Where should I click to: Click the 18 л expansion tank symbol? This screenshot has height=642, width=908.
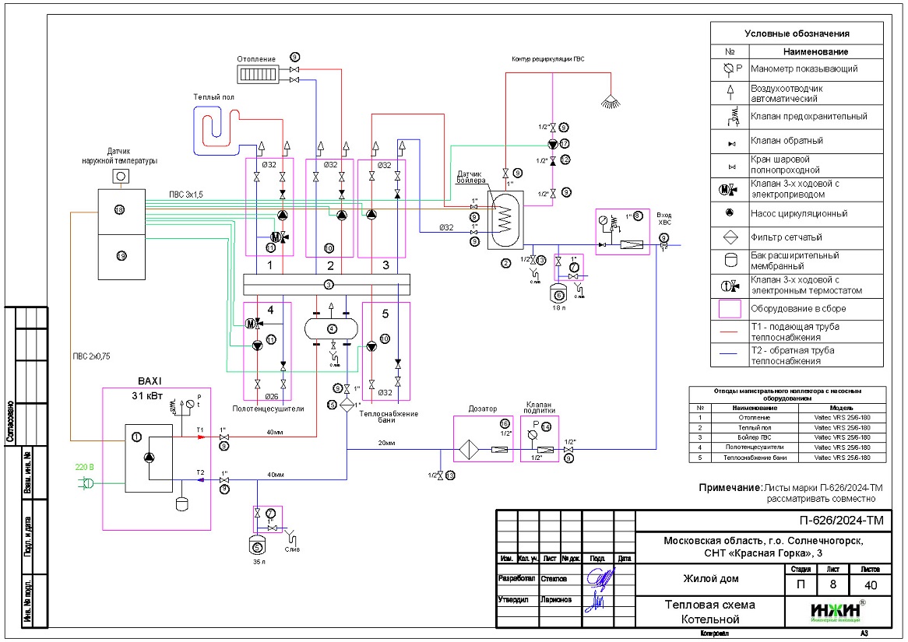(558, 293)
